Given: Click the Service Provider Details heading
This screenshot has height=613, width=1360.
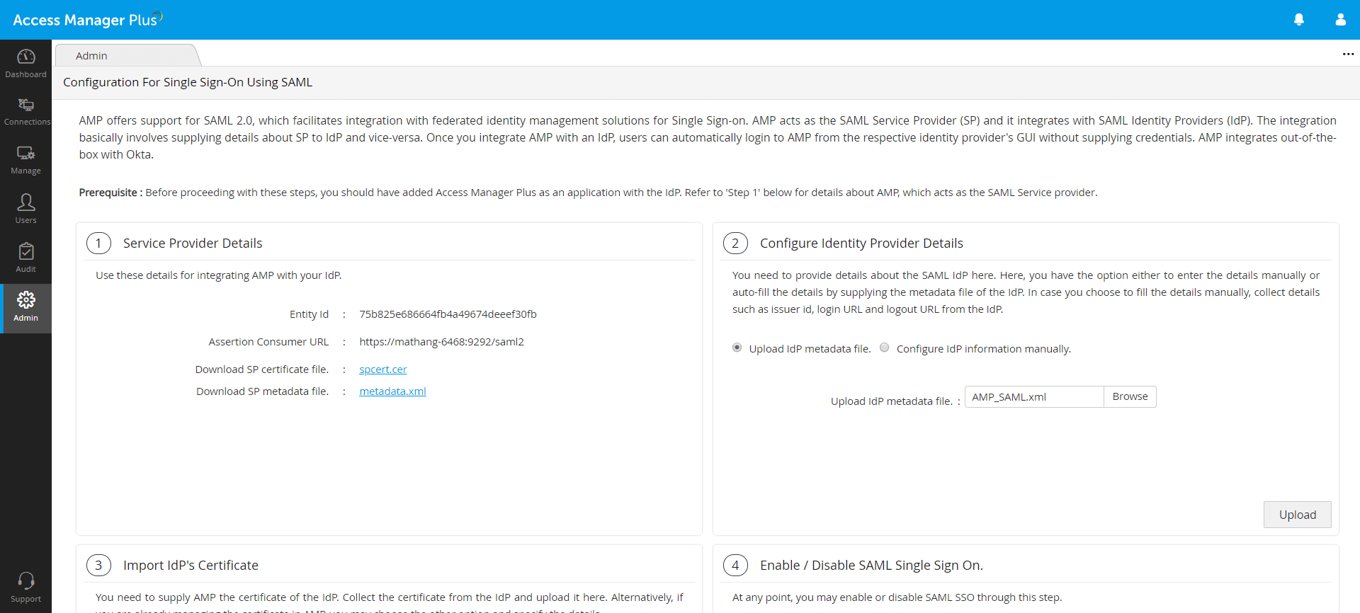Looking at the screenshot, I should 193,244.
